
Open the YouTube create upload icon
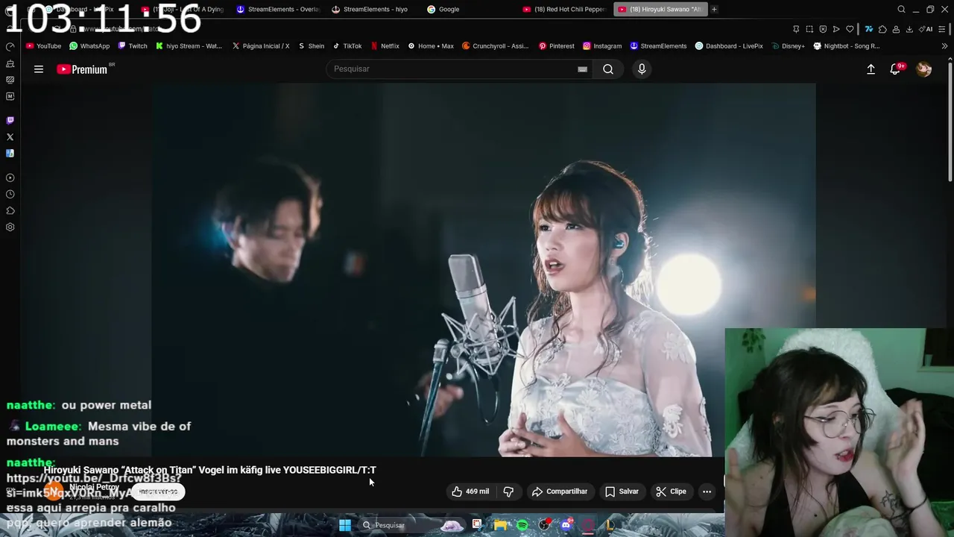click(871, 69)
